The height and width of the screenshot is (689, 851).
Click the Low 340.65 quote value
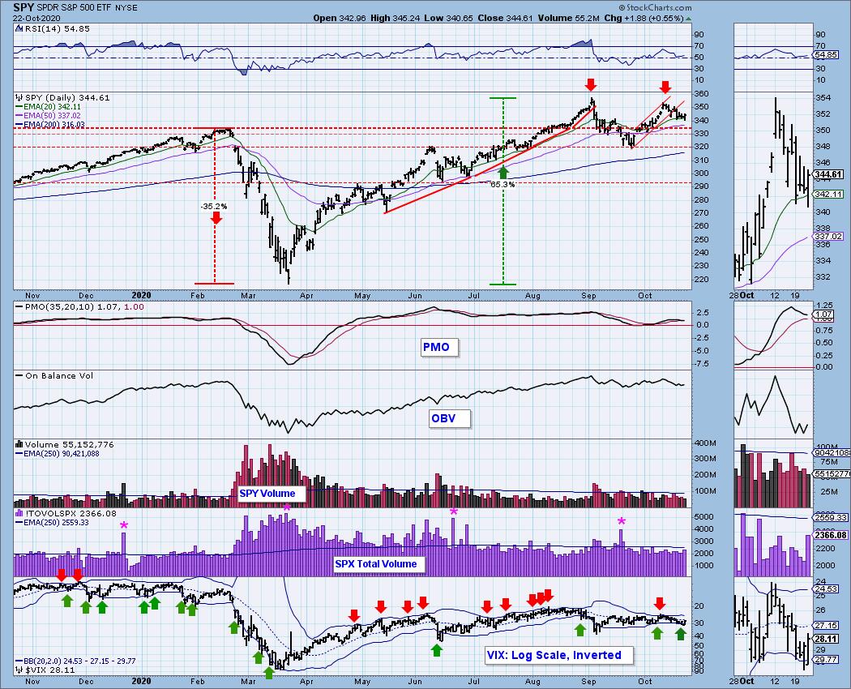click(449, 18)
